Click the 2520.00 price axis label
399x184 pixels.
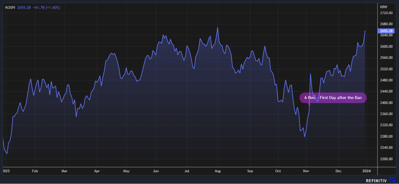point(386,69)
